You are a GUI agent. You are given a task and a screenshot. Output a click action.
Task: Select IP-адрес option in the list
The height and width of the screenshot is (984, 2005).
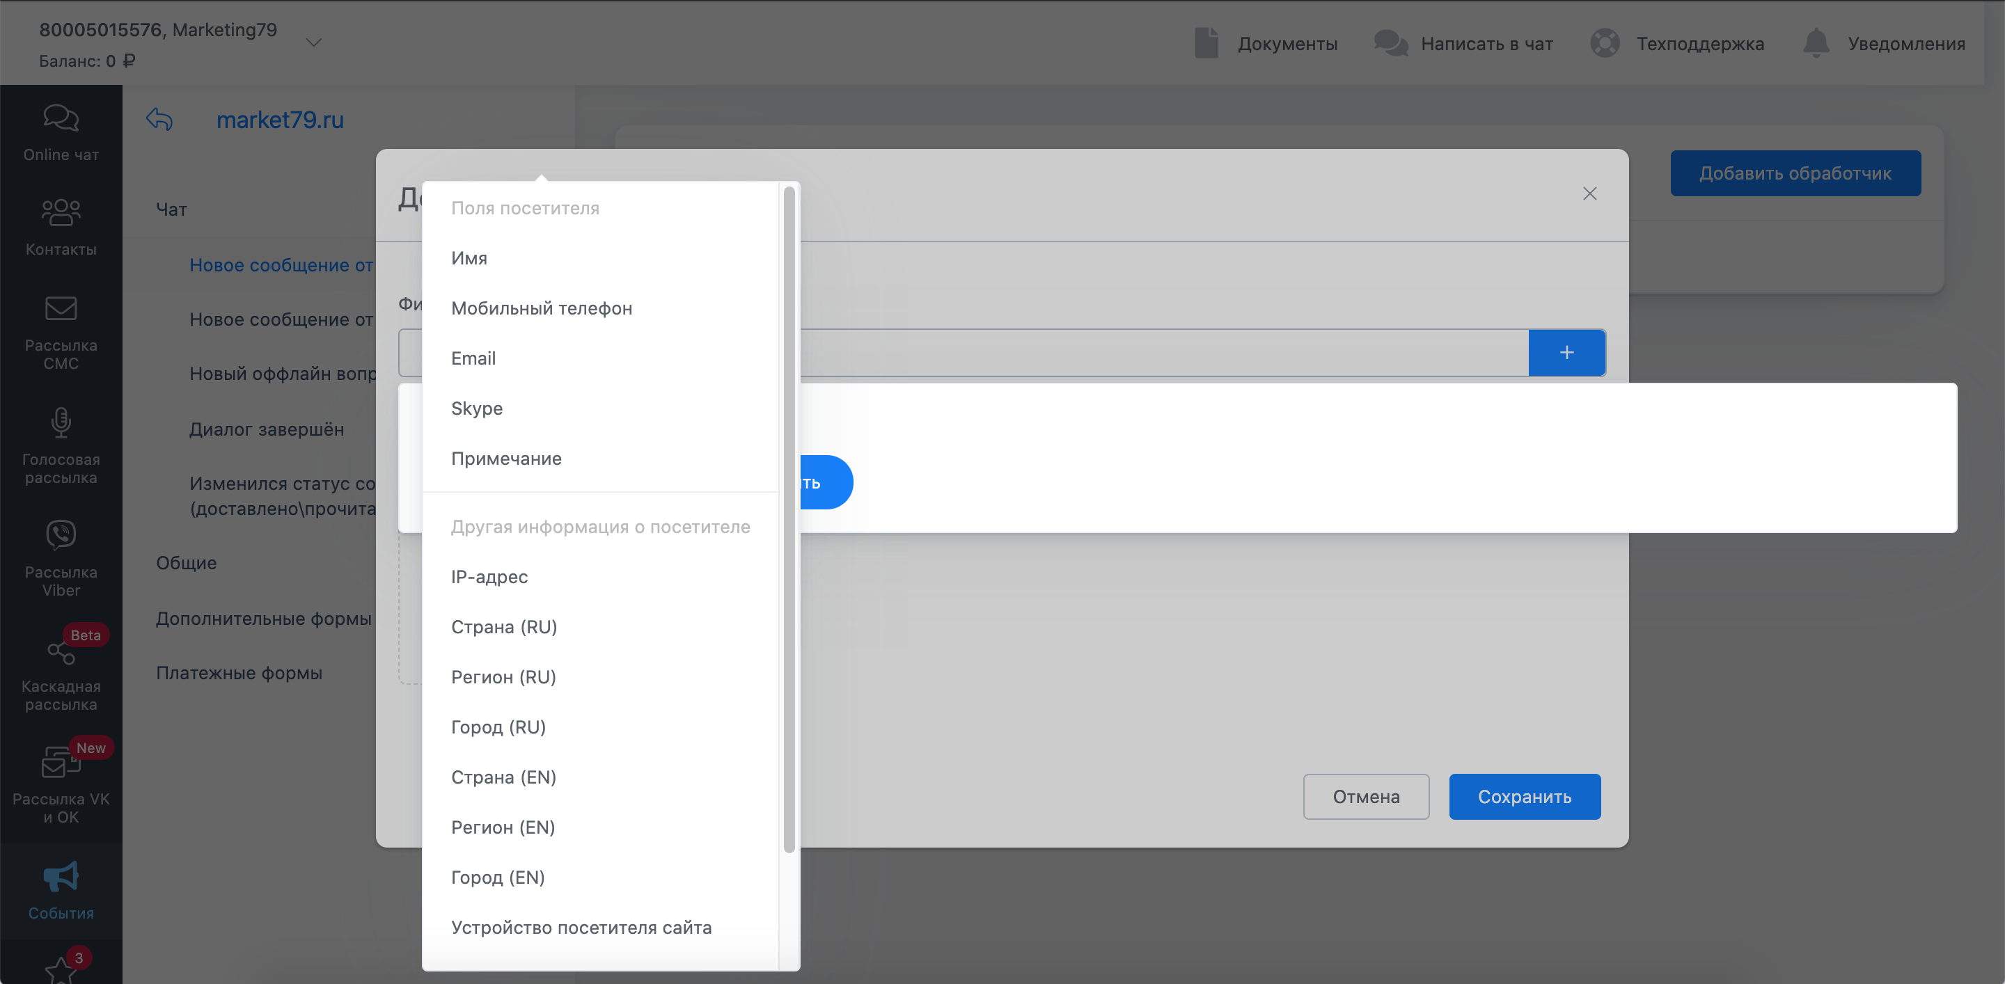coord(489,577)
